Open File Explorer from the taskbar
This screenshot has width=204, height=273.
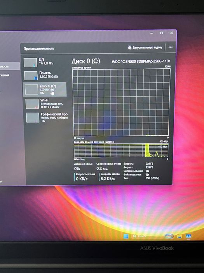click(180, 236)
